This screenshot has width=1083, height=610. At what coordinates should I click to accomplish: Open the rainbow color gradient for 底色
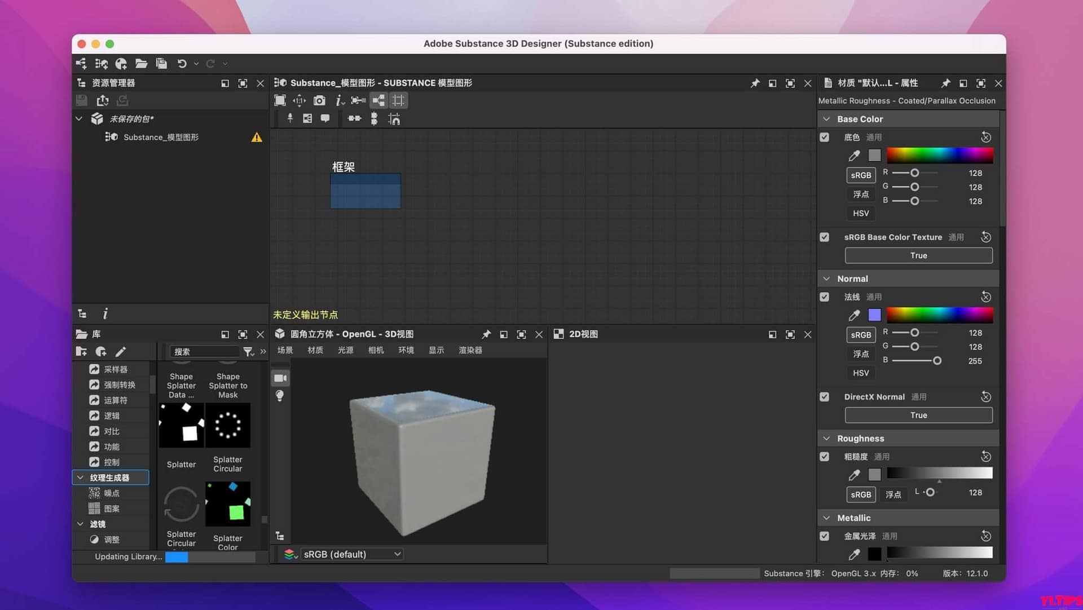(940, 155)
